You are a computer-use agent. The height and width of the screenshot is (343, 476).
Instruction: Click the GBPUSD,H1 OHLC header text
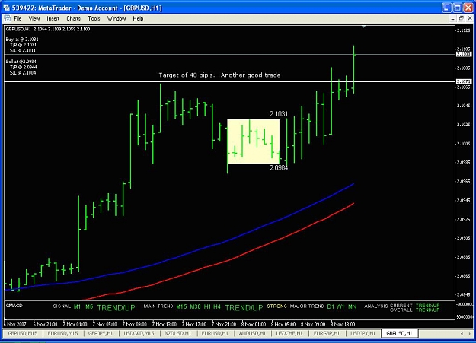point(48,29)
